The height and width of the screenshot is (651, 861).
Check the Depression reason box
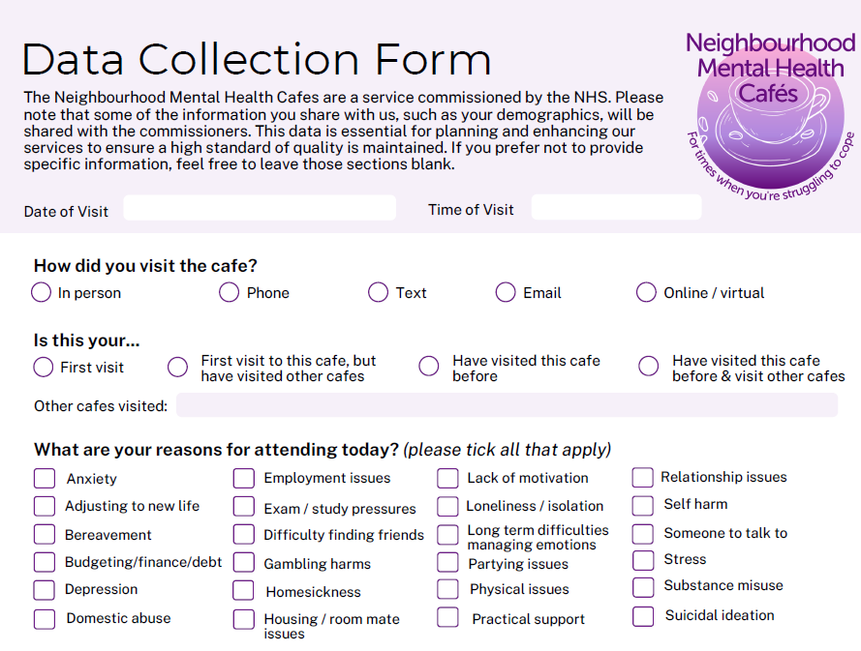click(45, 590)
